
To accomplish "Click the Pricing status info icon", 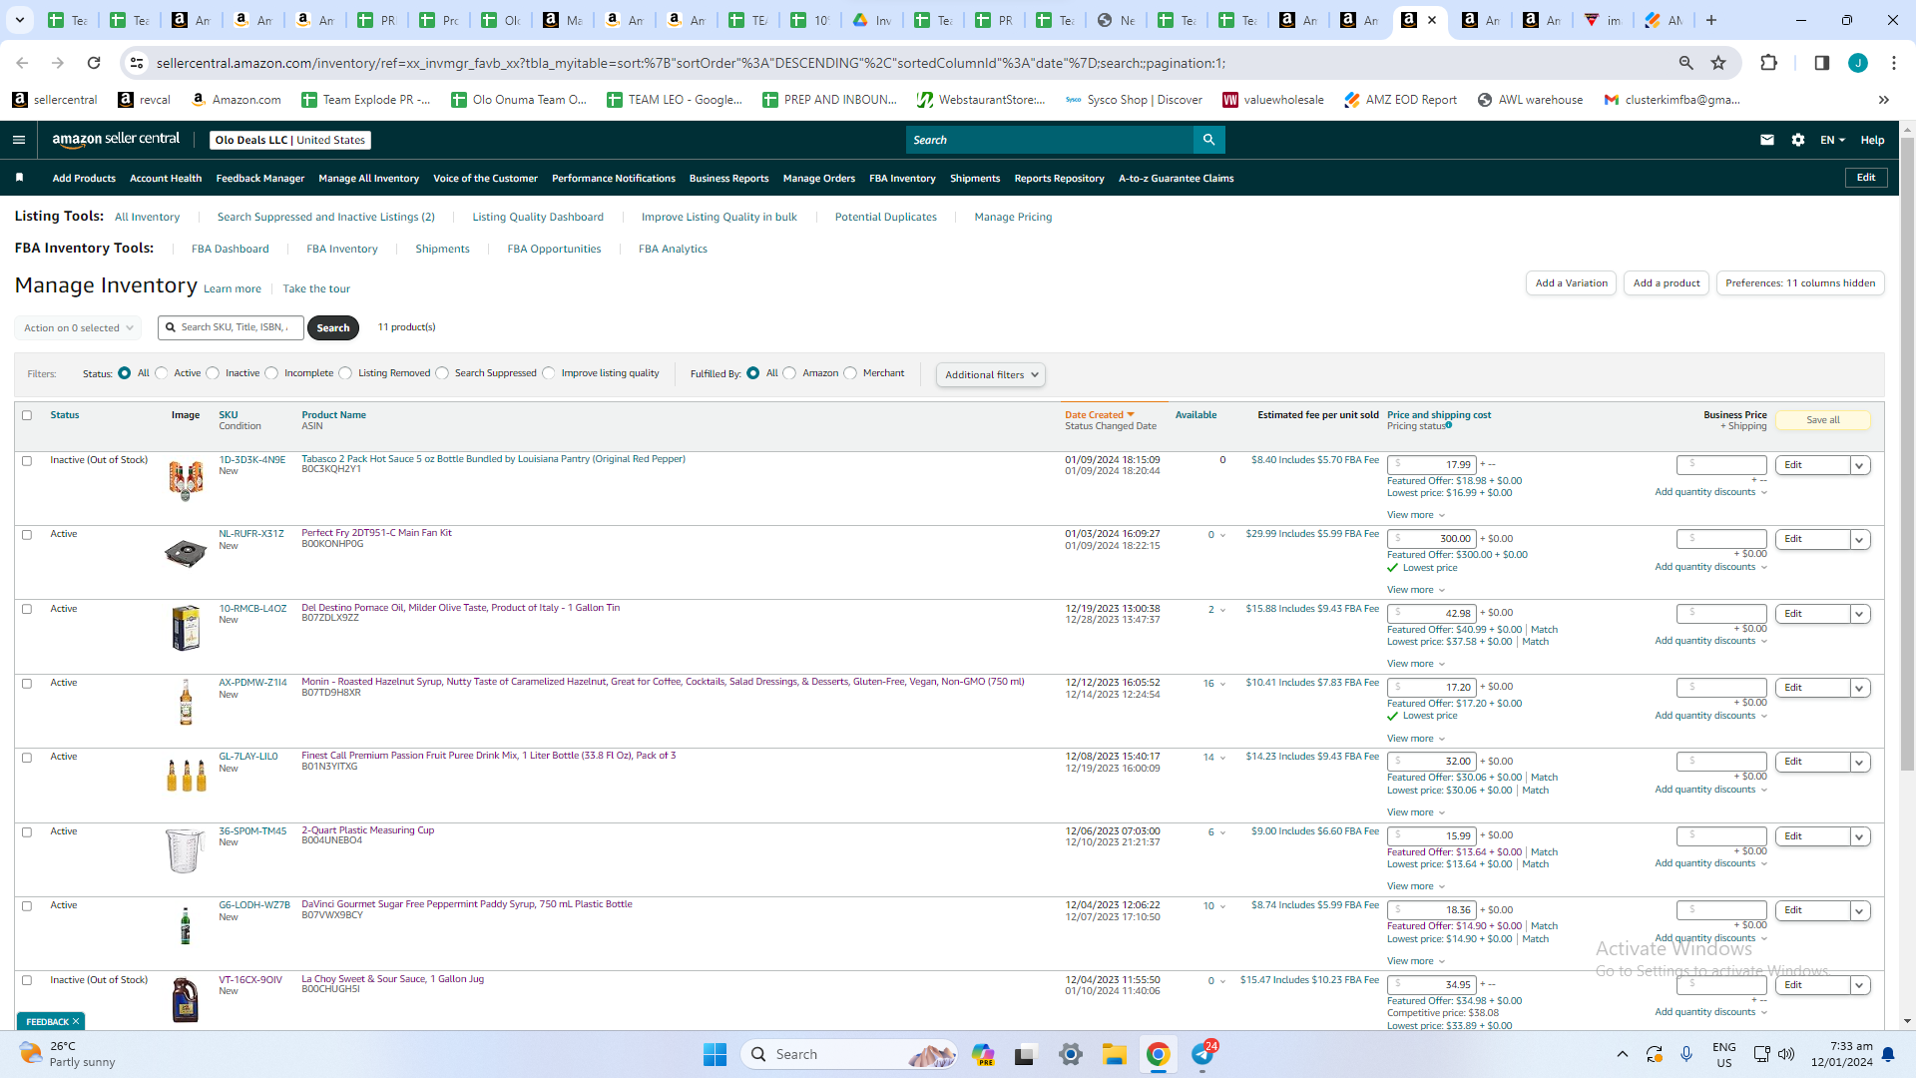I will tap(1449, 425).
